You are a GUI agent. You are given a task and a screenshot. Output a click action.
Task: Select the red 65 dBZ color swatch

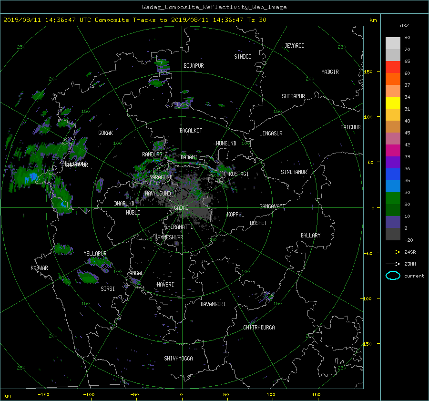tap(393, 67)
